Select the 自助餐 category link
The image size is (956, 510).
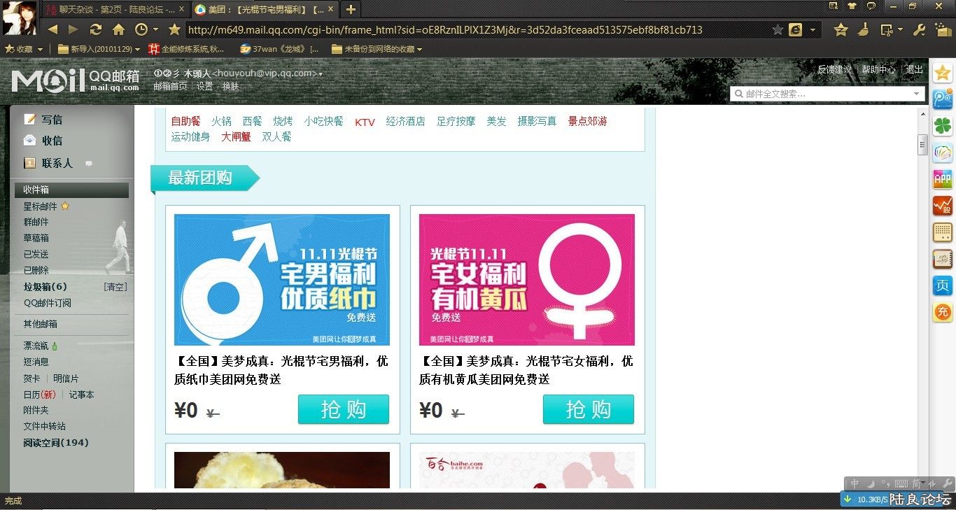tap(185, 121)
